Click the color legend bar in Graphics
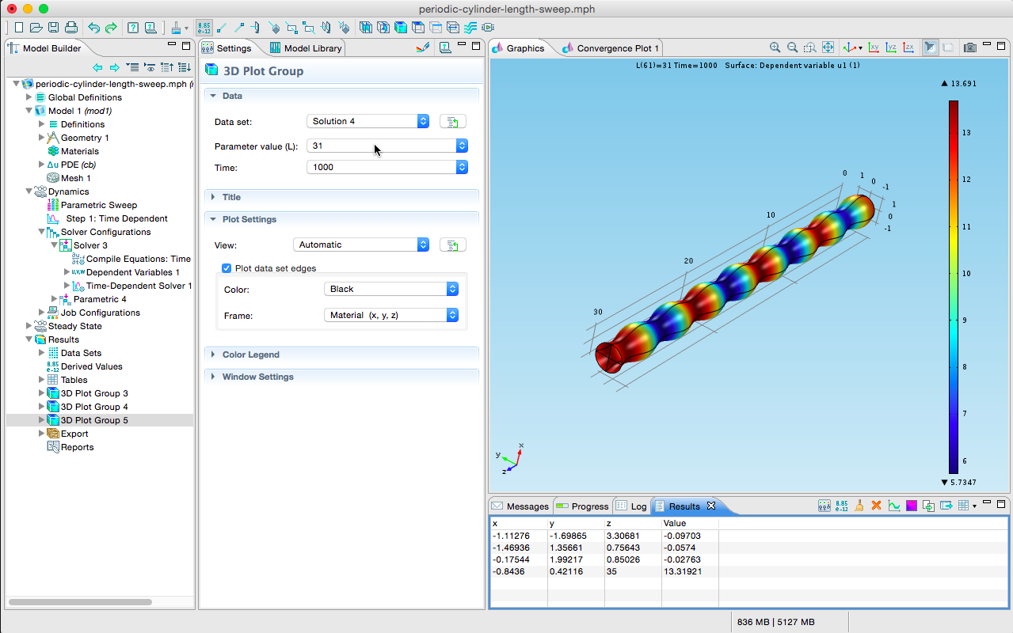 click(x=954, y=286)
